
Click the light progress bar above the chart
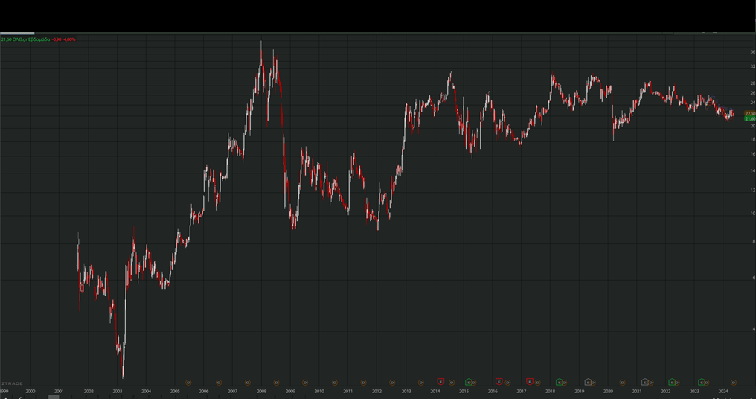pyautogui.click(x=17, y=33)
